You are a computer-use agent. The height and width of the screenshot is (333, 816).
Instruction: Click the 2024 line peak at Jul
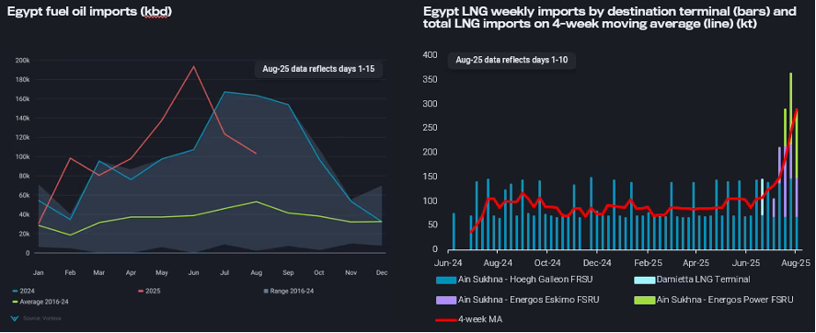coord(224,92)
